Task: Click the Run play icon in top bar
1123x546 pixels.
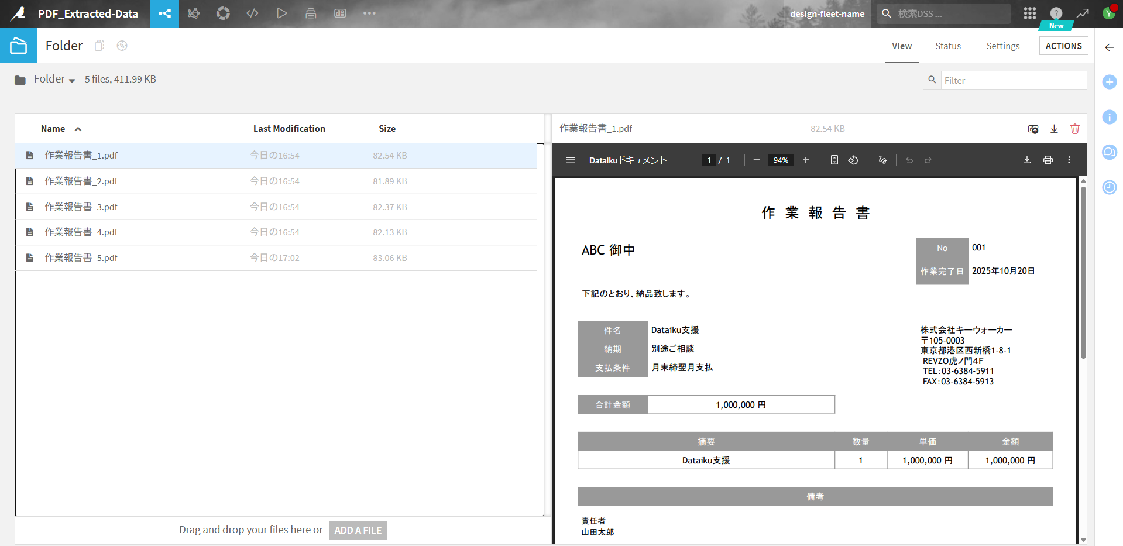Action: click(281, 13)
